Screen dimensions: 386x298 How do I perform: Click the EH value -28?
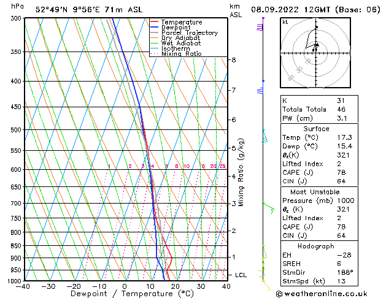click(344, 255)
